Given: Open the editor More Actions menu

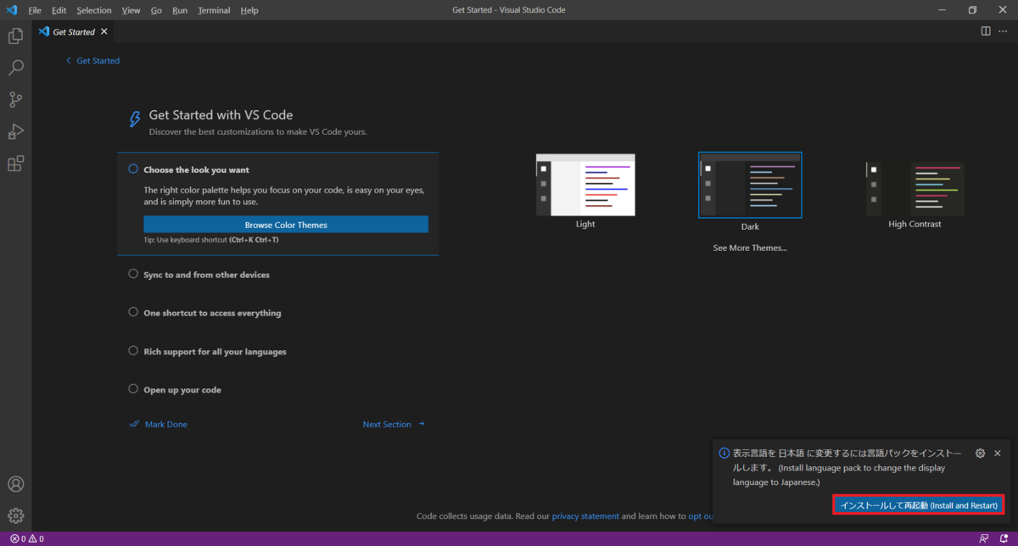Looking at the screenshot, I should click(x=1003, y=31).
